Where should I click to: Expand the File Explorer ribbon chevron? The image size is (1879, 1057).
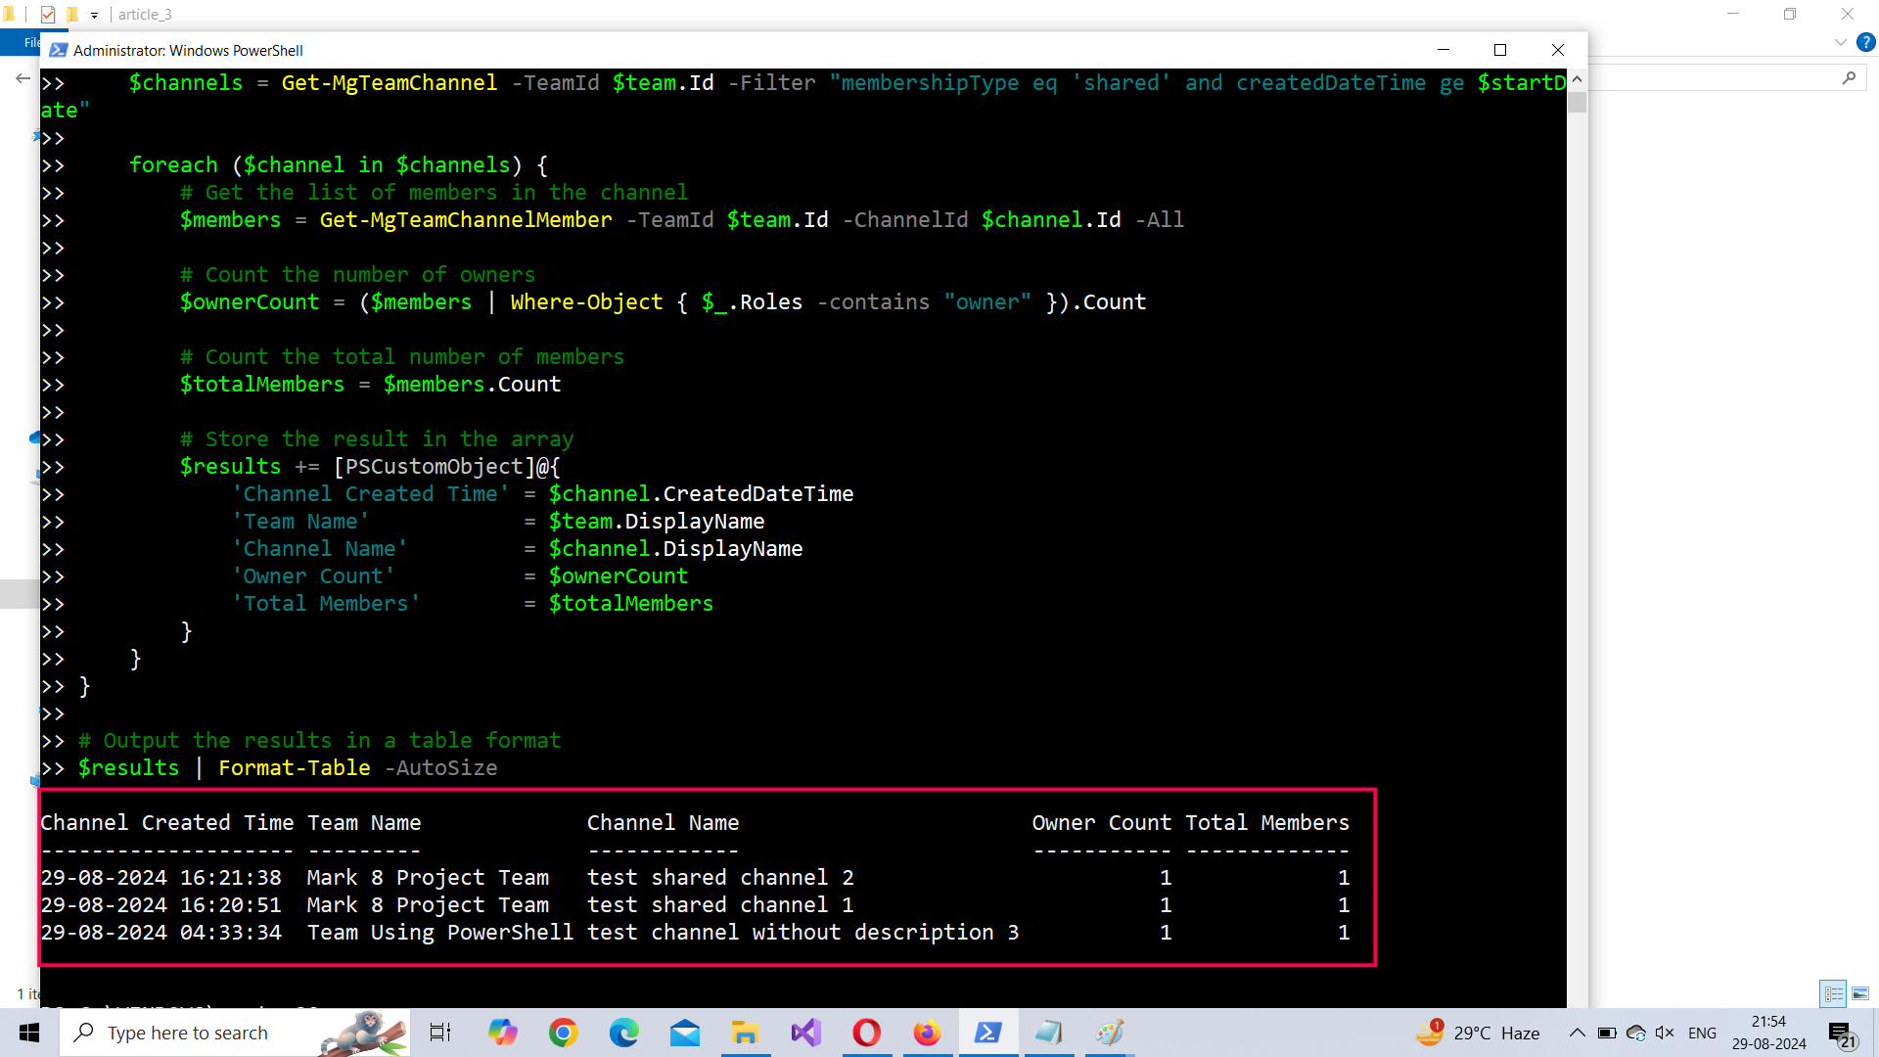1840,42
